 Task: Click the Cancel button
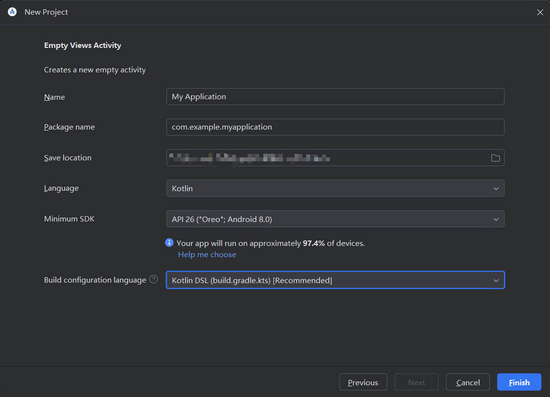click(467, 382)
